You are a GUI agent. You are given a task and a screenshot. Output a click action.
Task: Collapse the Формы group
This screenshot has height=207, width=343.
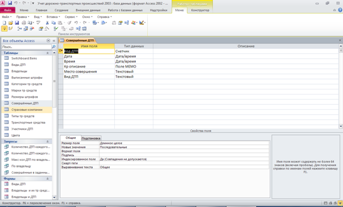point(47,178)
